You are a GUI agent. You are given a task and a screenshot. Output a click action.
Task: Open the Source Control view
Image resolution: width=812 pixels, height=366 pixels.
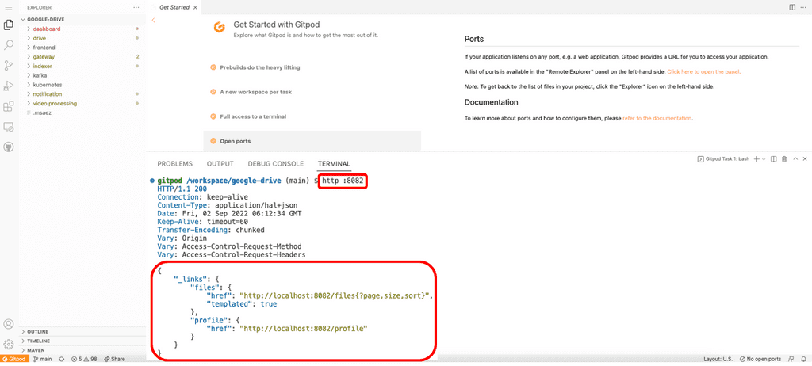coord(9,65)
